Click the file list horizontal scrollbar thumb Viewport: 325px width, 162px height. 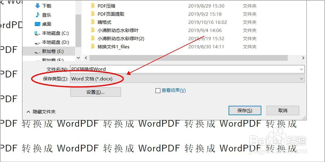(188, 58)
